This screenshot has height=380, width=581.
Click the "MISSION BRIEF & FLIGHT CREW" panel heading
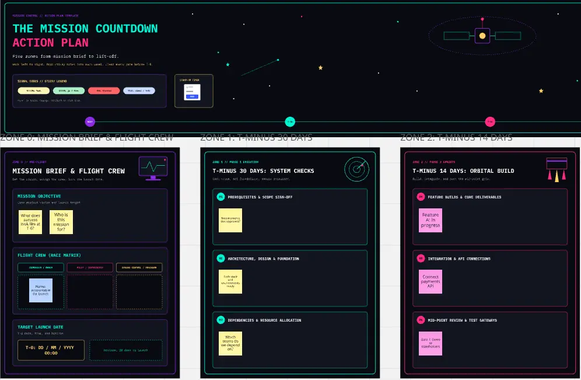(x=69, y=171)
